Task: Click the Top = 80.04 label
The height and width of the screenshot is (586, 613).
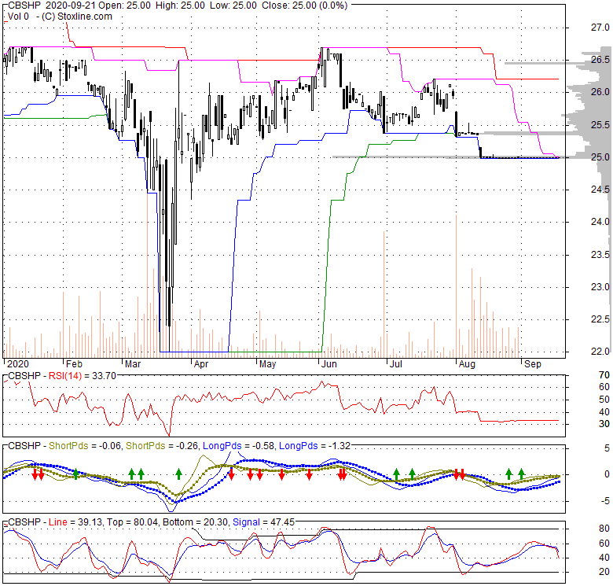Action: (133, 522)
